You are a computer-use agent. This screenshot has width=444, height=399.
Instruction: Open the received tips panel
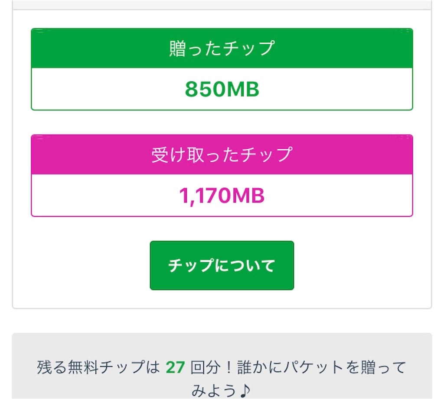tap(222, 175)
